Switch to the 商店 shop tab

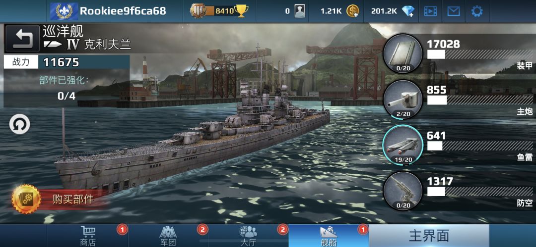tap(88, 236)
